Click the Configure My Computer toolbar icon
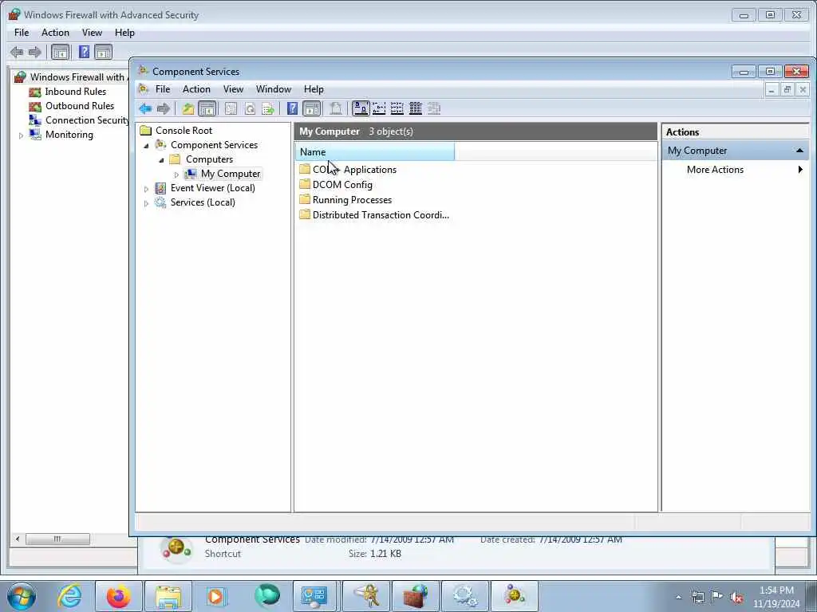 [336, 108]
